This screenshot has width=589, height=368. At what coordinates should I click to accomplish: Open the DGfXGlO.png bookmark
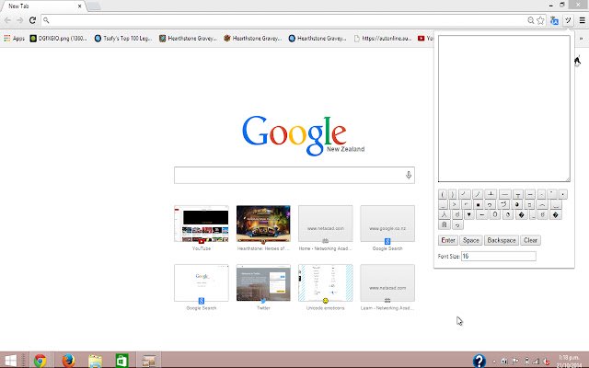pos(59,39)
